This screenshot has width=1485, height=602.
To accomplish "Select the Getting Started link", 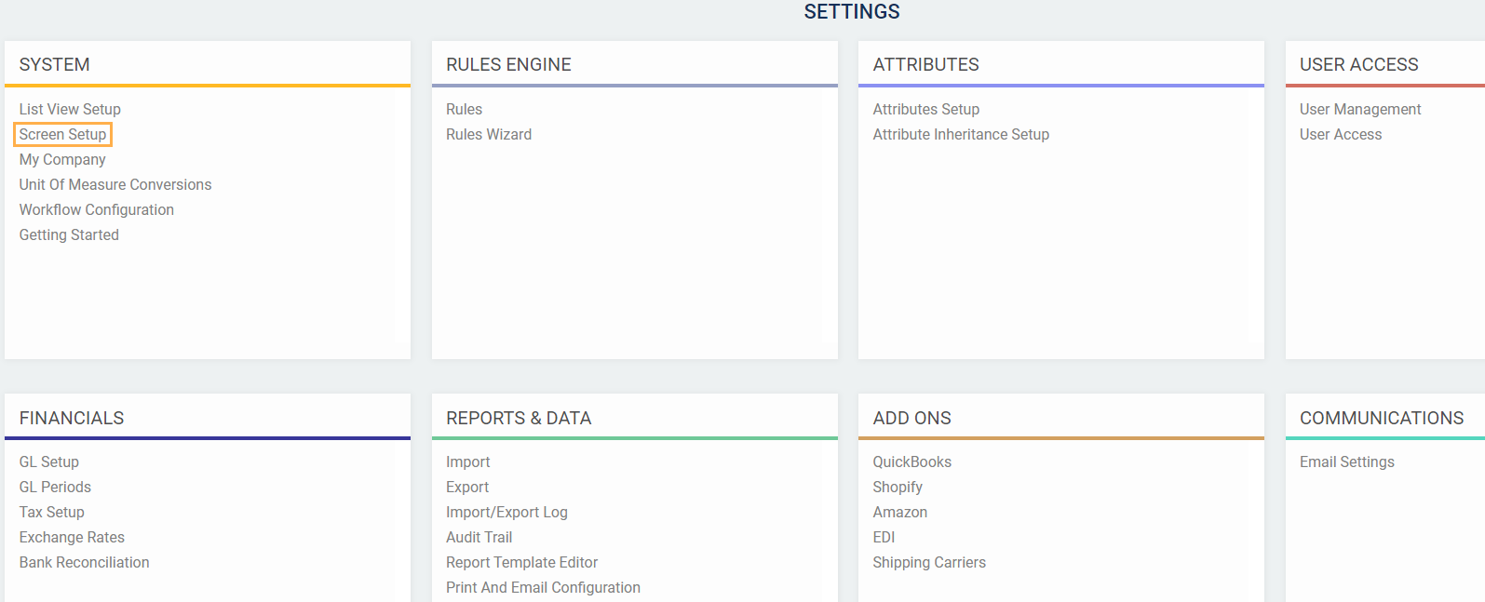I will (x=69, y=234).
